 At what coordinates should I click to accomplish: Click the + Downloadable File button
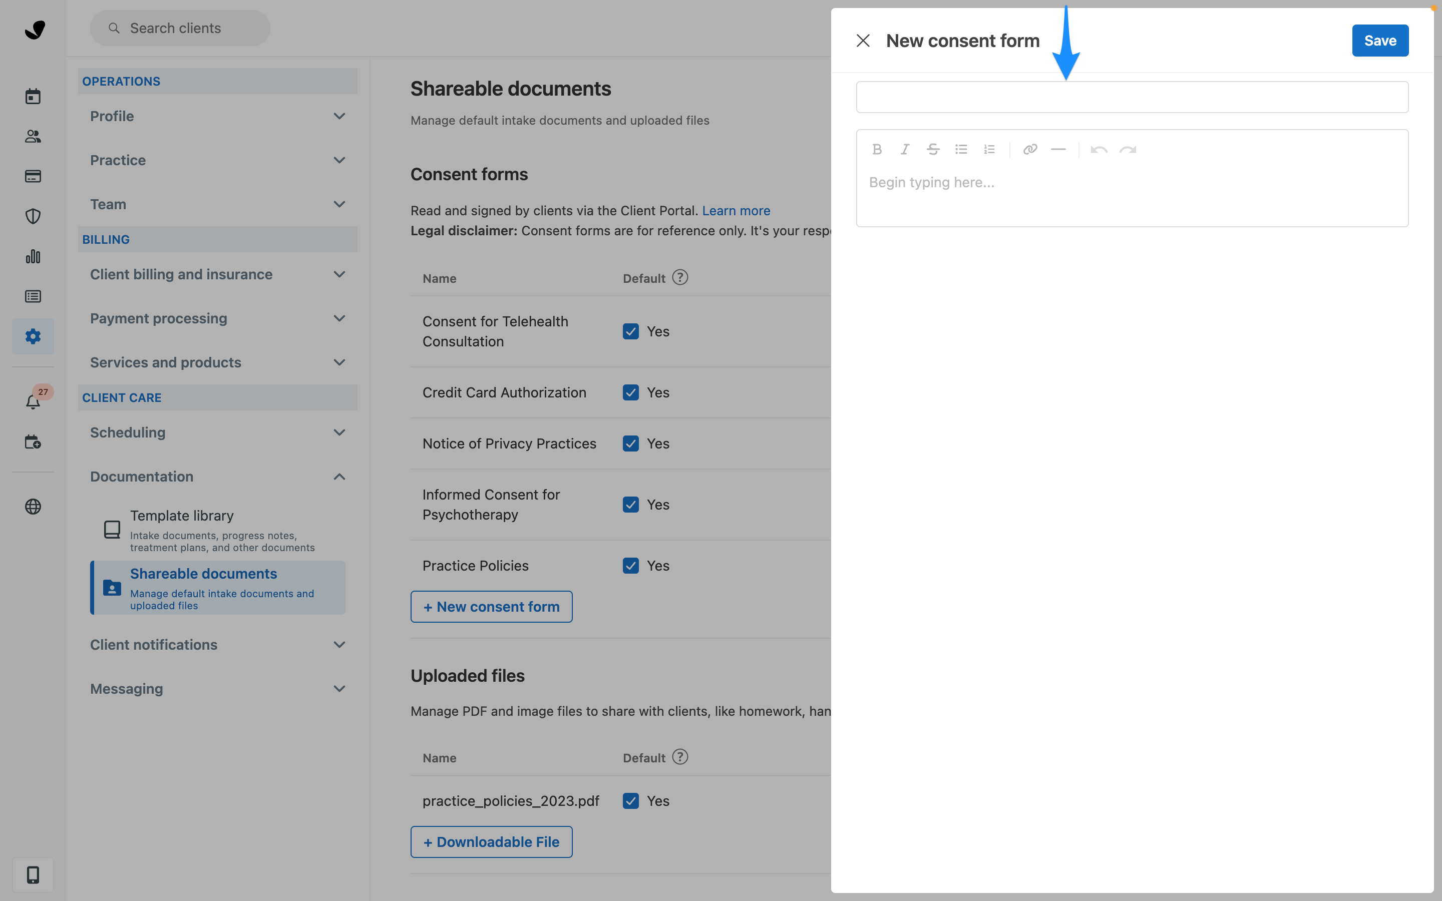coord(491,842)
